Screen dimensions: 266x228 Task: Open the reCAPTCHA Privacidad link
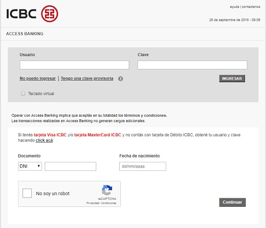[x=93, y=203]
